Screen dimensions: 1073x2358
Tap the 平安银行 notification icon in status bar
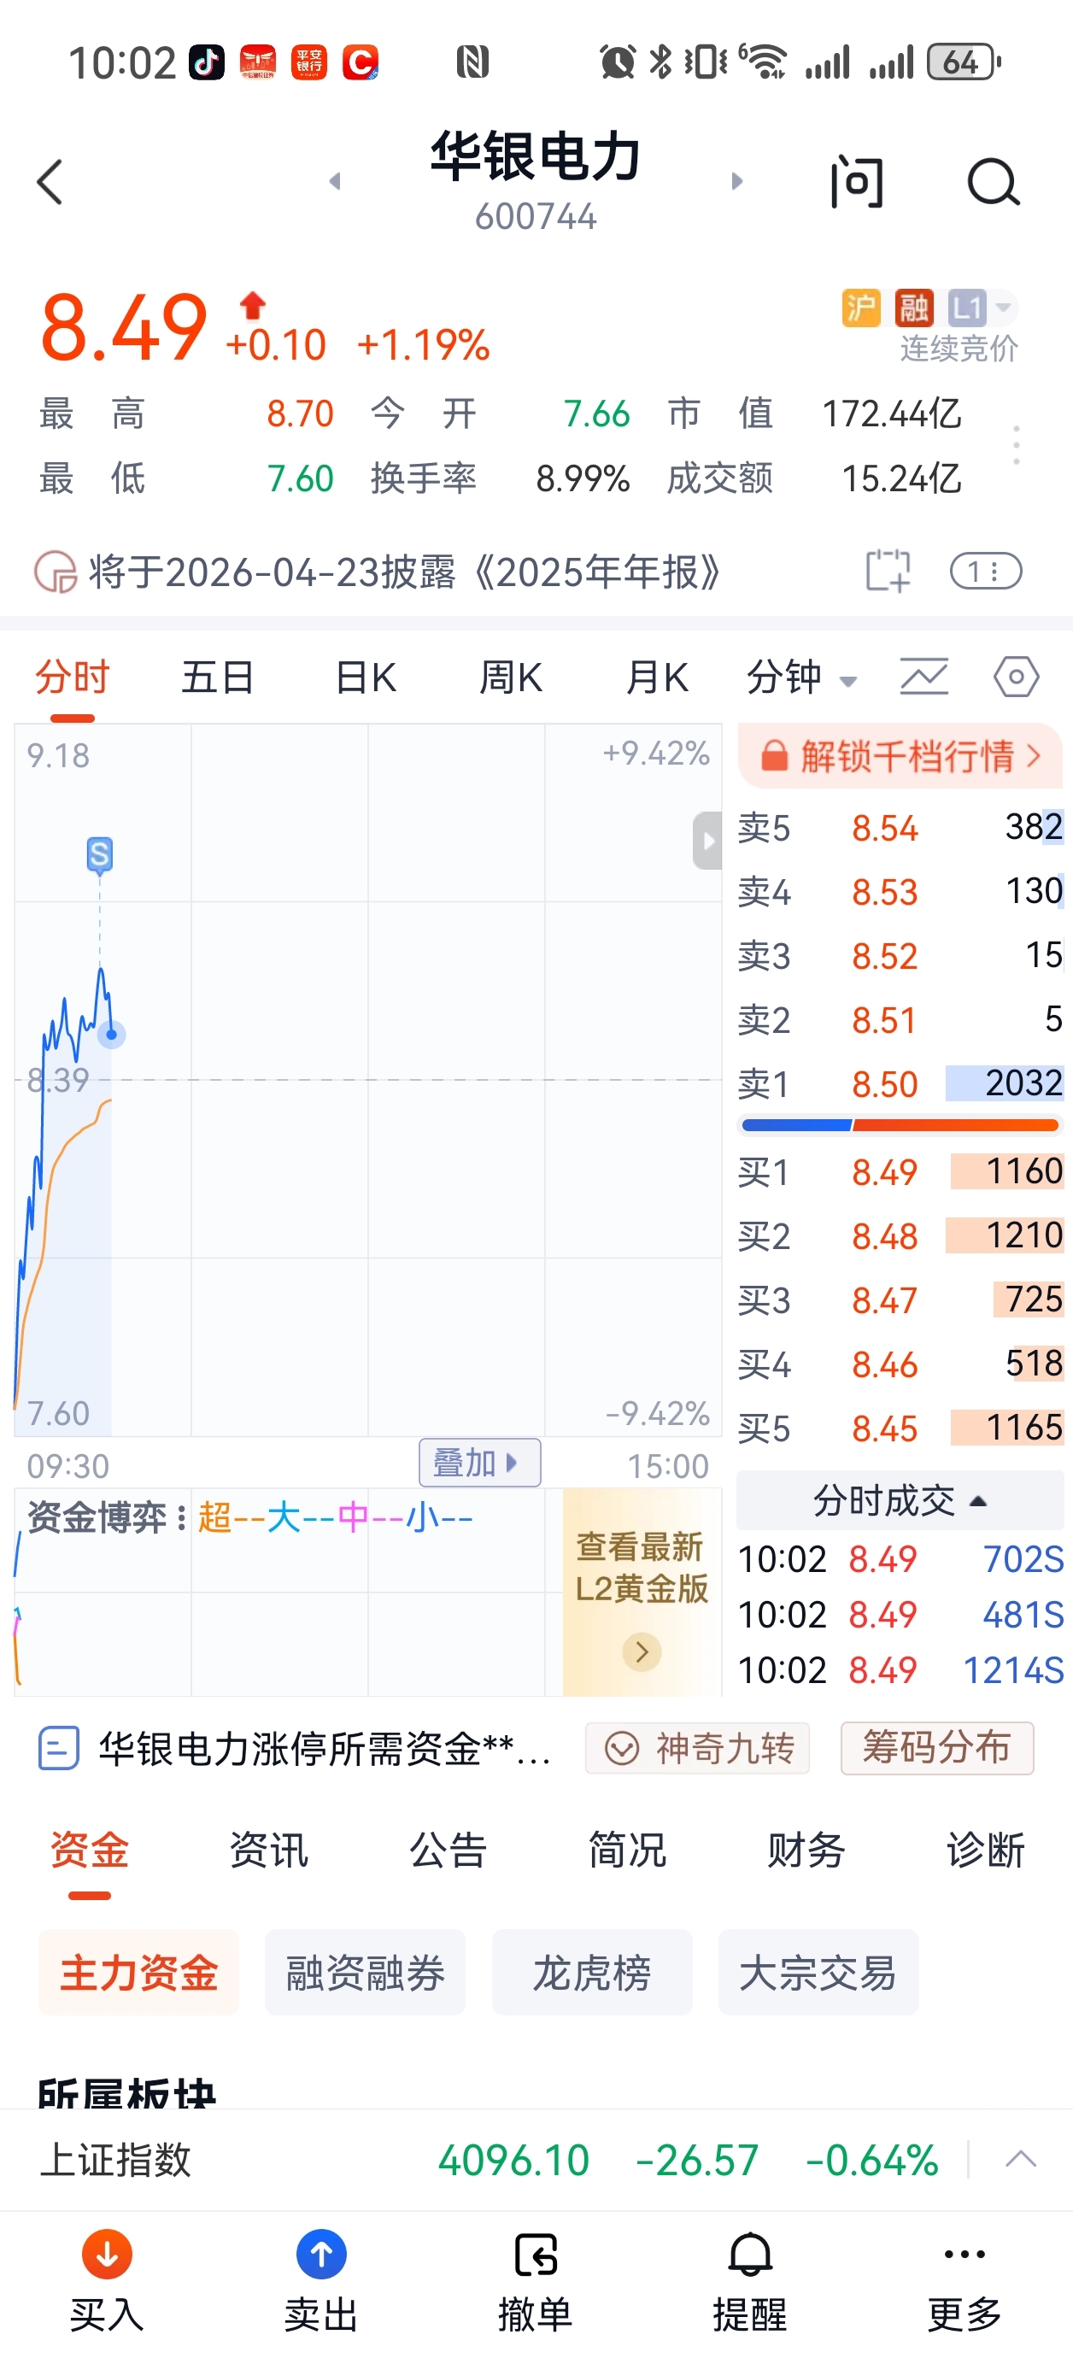[308, 62]
